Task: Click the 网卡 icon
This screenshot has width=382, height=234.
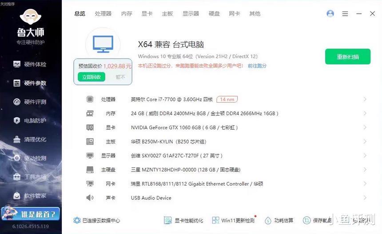Action: 90,183
